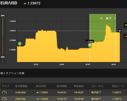Click the green up-arrow HIGH button
The width and height of the screenshot is (127, 101).
coord(125,25)
